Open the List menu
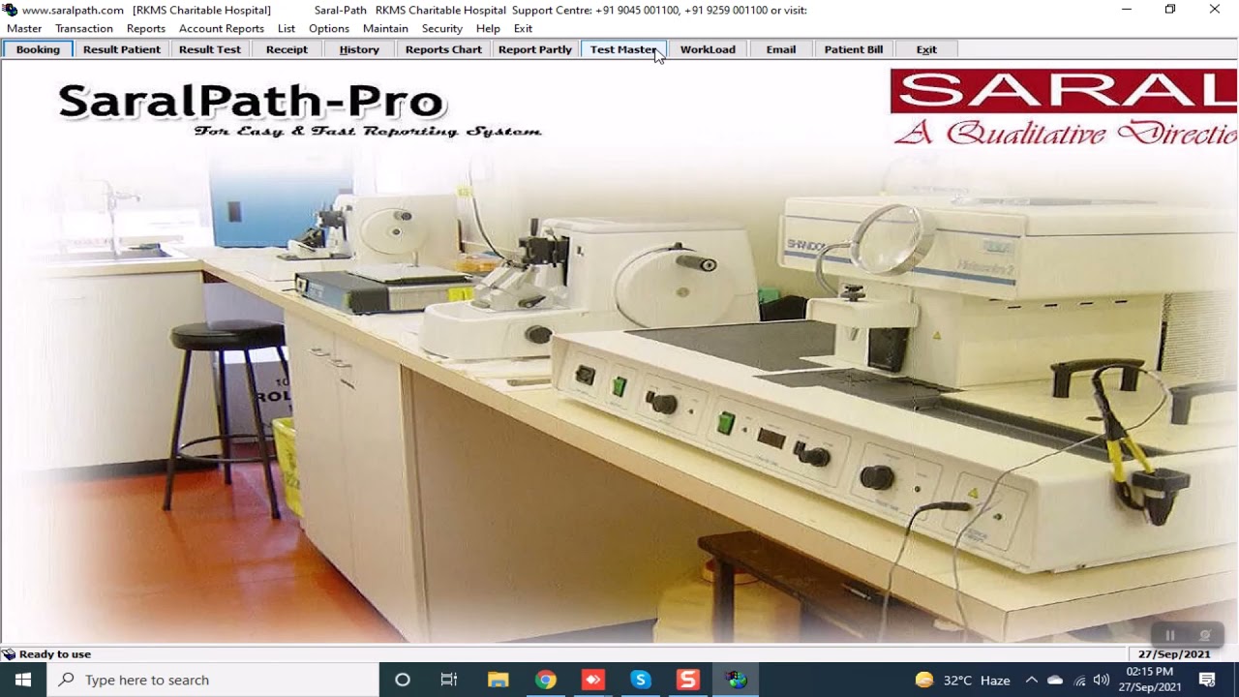The width and height of the screenshot is (1239, 697). coord(287,28)
